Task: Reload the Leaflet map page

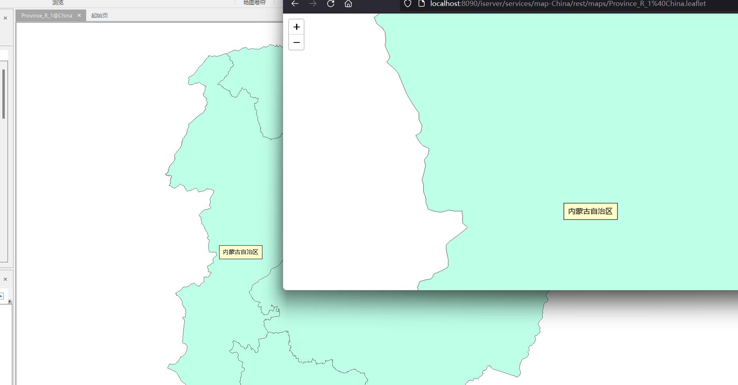Action: pos(331,4)
